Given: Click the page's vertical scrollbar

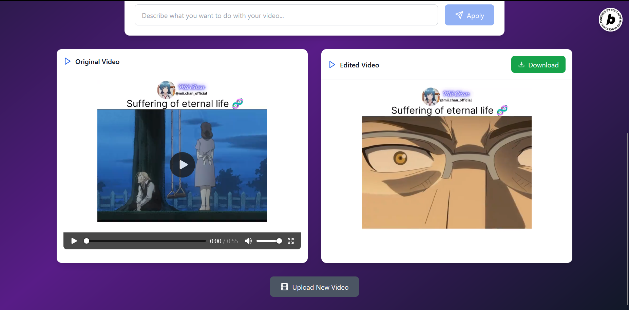Looking at the screenshot, I should click(x=628, y=220).
